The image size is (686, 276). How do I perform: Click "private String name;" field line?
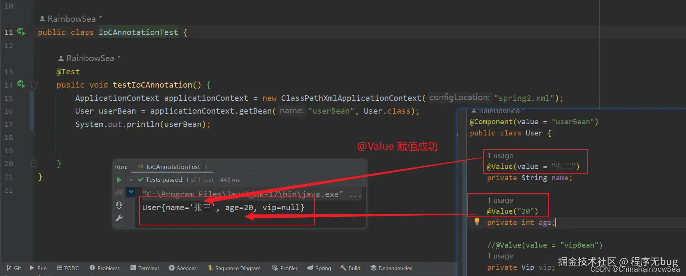[x=530, y=178]
